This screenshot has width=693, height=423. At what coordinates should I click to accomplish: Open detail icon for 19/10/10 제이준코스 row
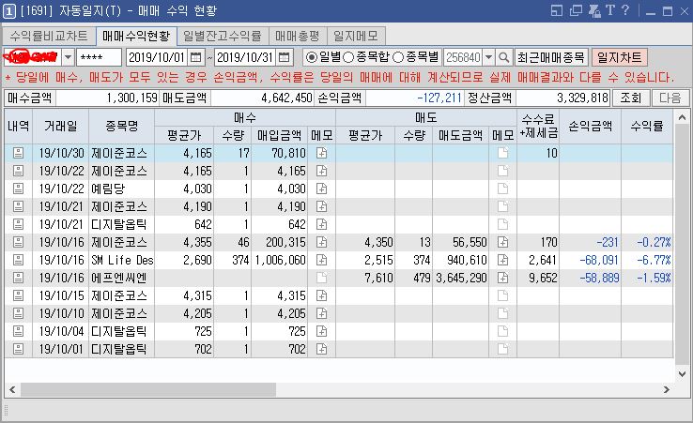[x=18, y=313]
